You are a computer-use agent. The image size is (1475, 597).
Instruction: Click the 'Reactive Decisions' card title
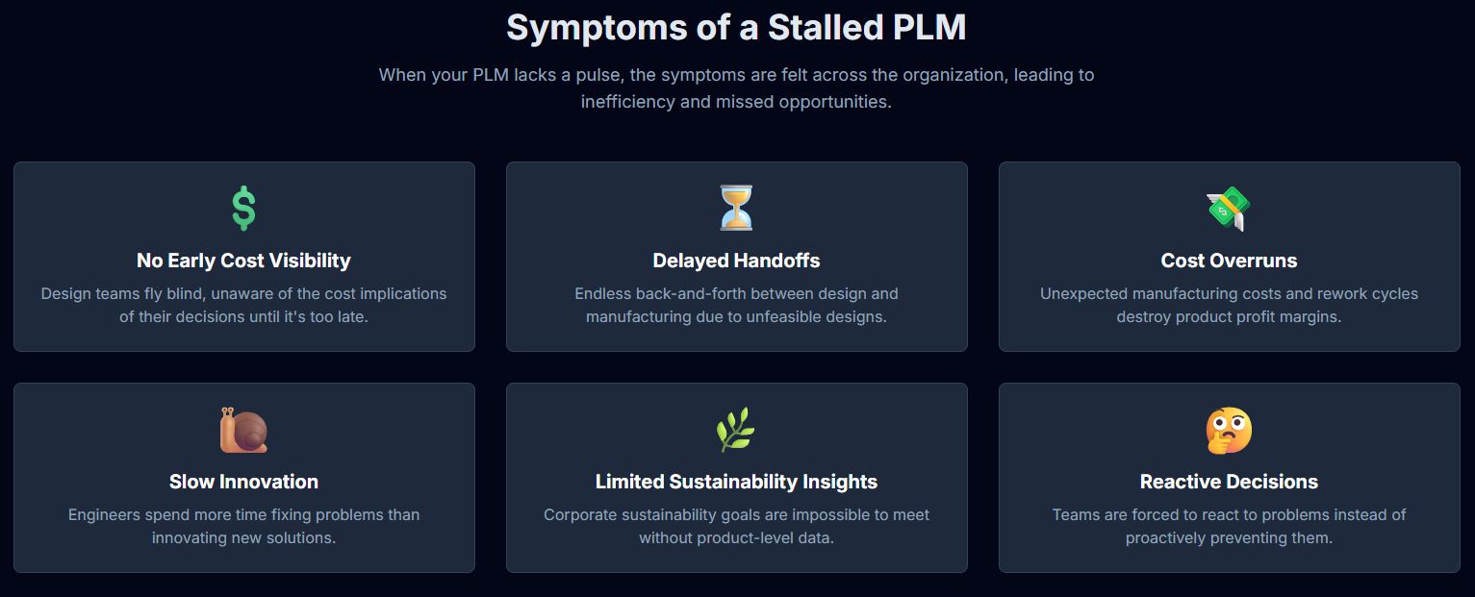[1229, 482]
